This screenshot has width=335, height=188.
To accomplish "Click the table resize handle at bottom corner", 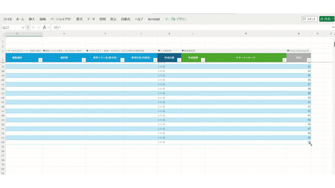I will (311, 144).
